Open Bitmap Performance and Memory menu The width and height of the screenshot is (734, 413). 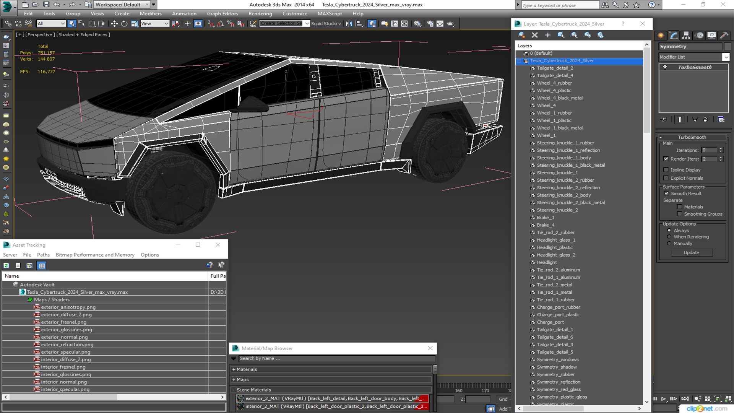(x=95, y=255)
